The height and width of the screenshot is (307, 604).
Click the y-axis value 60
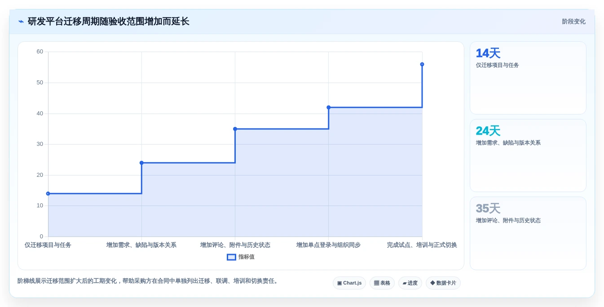point(40,52)
